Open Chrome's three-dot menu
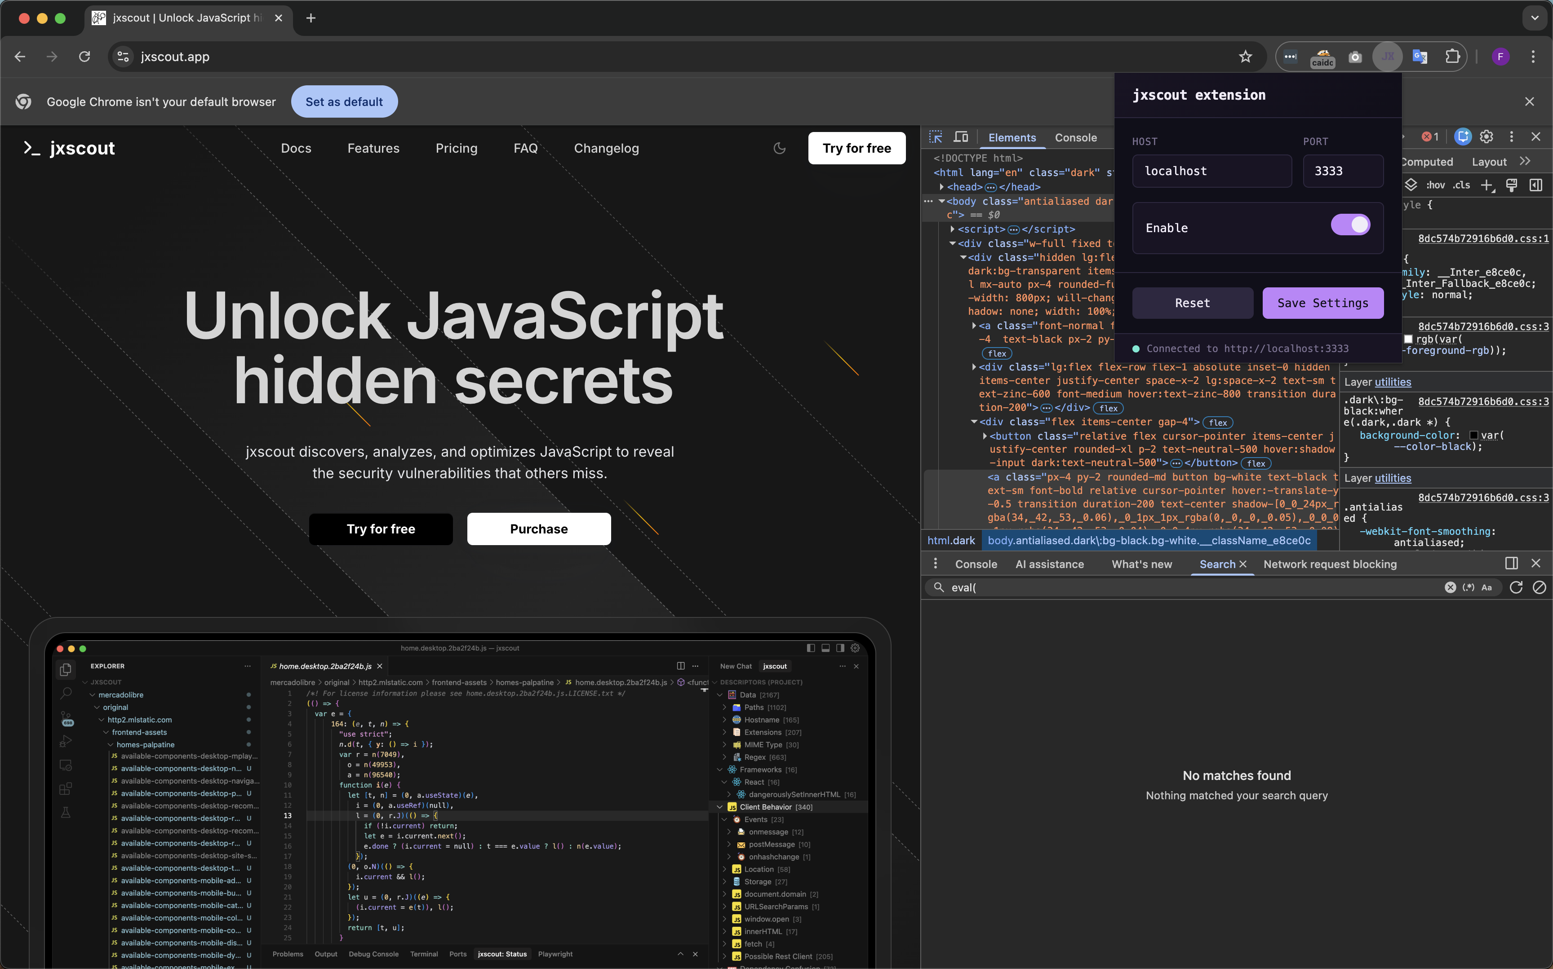This screenshot has width=1553, height=969. [1533, 57]
